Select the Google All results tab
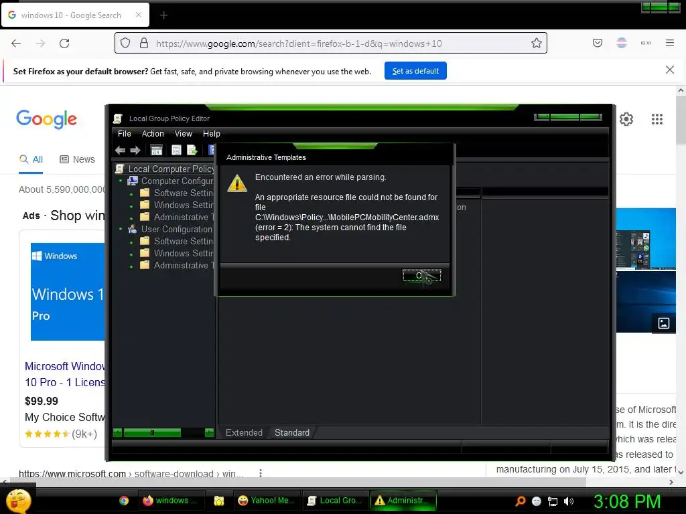 [31, 159]
